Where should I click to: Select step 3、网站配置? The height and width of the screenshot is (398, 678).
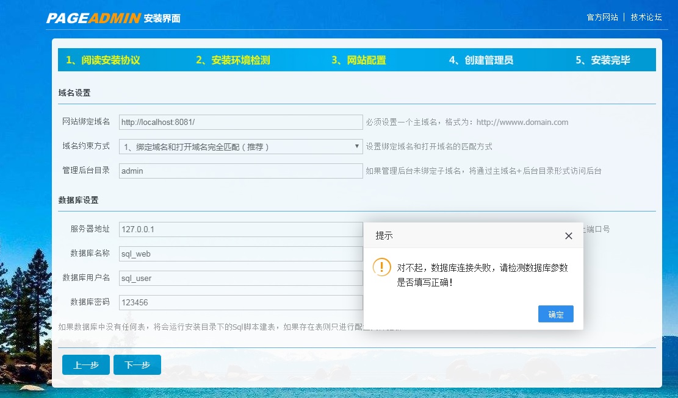point(359,60)
